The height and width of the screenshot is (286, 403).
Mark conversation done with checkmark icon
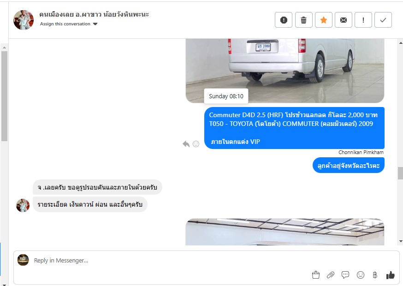click(x=383, y=20)
